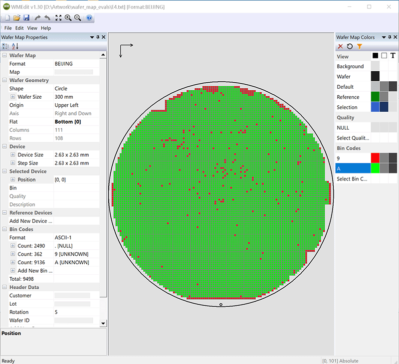
Task: Change bin 9 red color swatch
Action: [375, 158]
